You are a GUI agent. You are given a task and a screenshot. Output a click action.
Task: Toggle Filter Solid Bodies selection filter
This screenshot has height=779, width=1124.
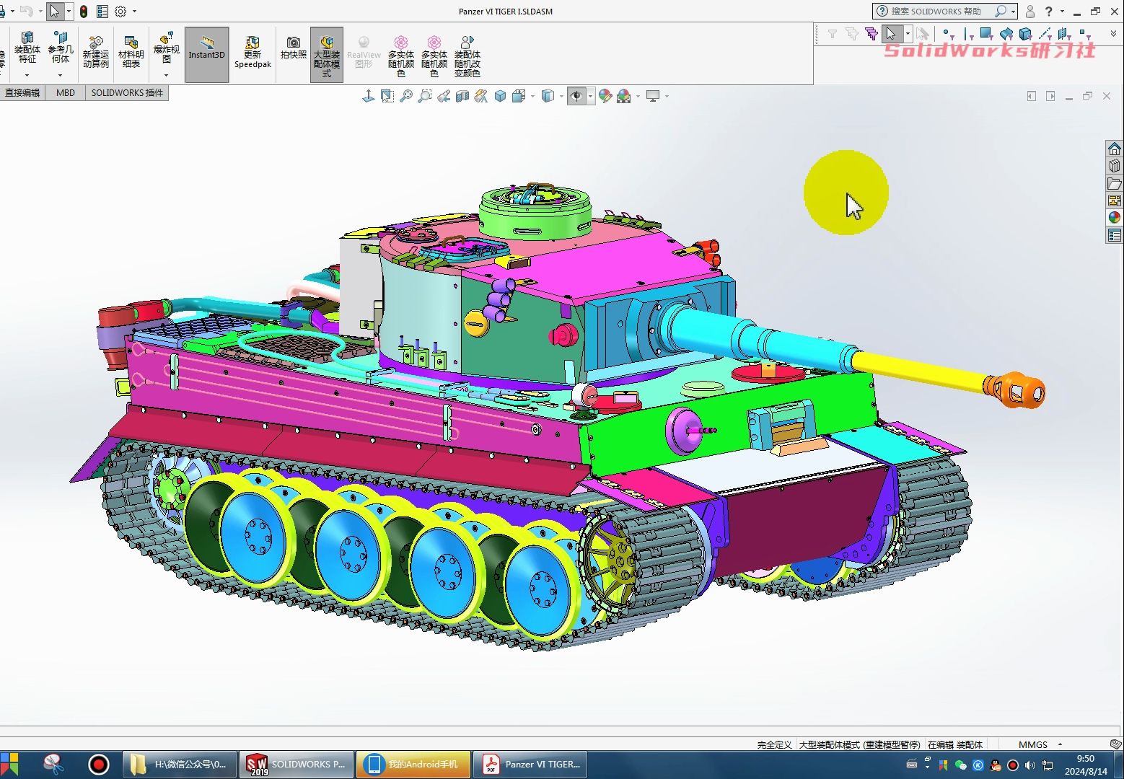tap(1025, 34)
